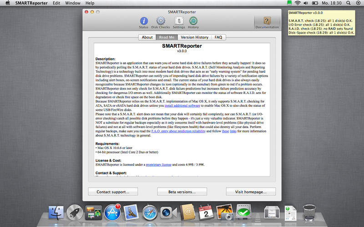
Task: Open Photo Booth/iPhoto icon in Dock
Action: pos(225,212)
